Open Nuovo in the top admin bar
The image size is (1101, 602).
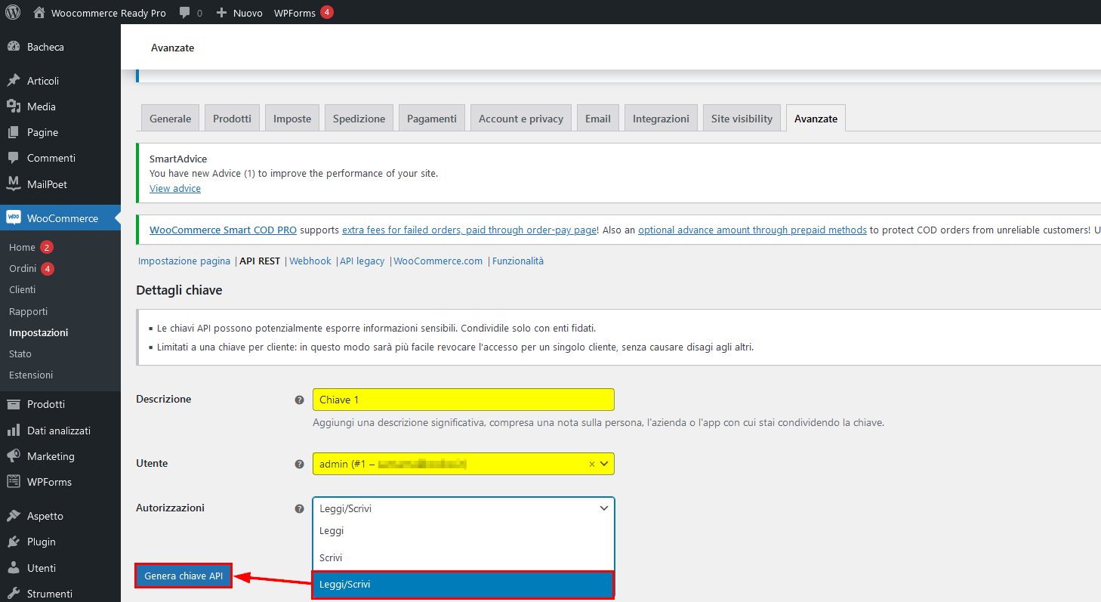248,13
